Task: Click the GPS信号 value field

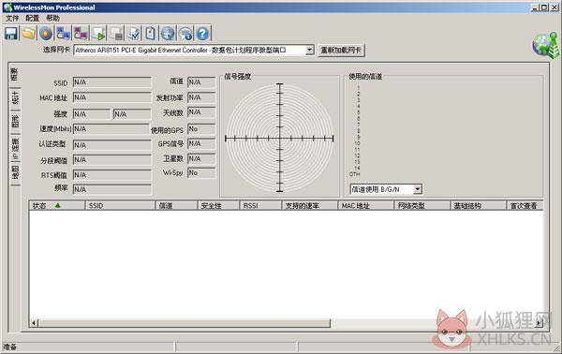Action: [x=201, y=143]
